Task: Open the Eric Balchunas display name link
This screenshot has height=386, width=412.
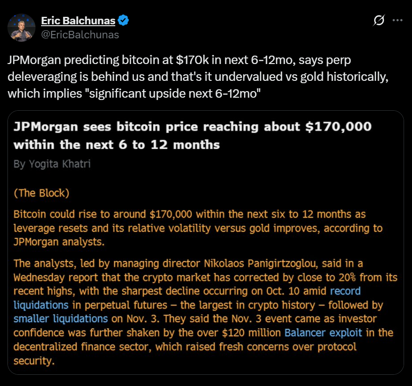Action: (77, 20)
